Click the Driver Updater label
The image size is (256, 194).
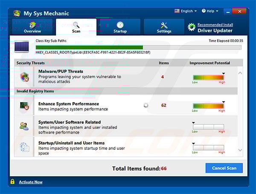pyautogui.click(x=215, y=31)
